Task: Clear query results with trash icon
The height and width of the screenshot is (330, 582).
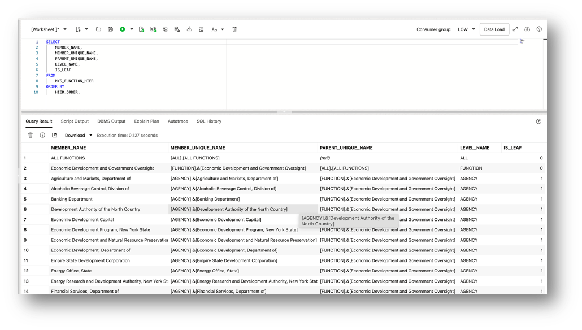Action: pos(31,135)
